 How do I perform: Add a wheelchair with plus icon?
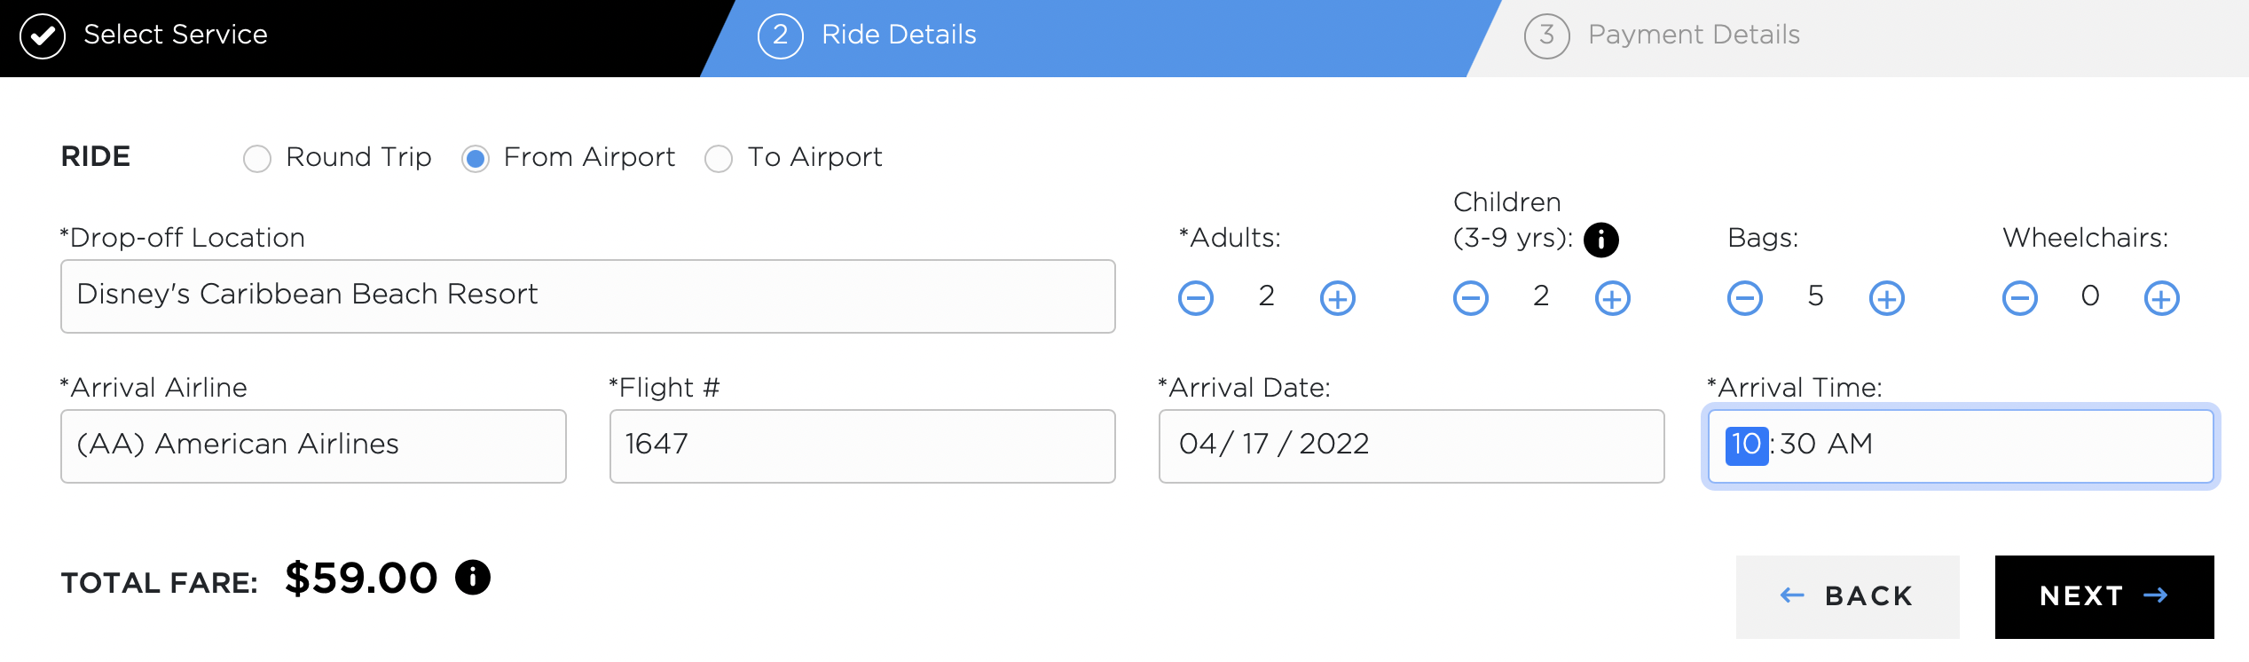[2161, 298]
